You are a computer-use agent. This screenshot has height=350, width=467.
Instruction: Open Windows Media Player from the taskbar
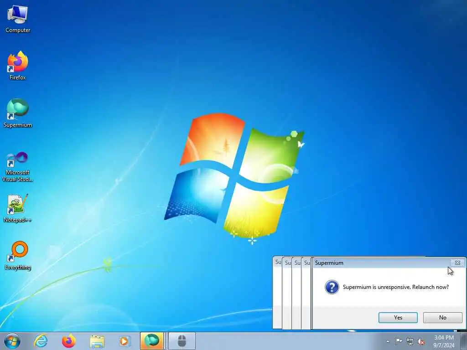[x=124, y=341]
